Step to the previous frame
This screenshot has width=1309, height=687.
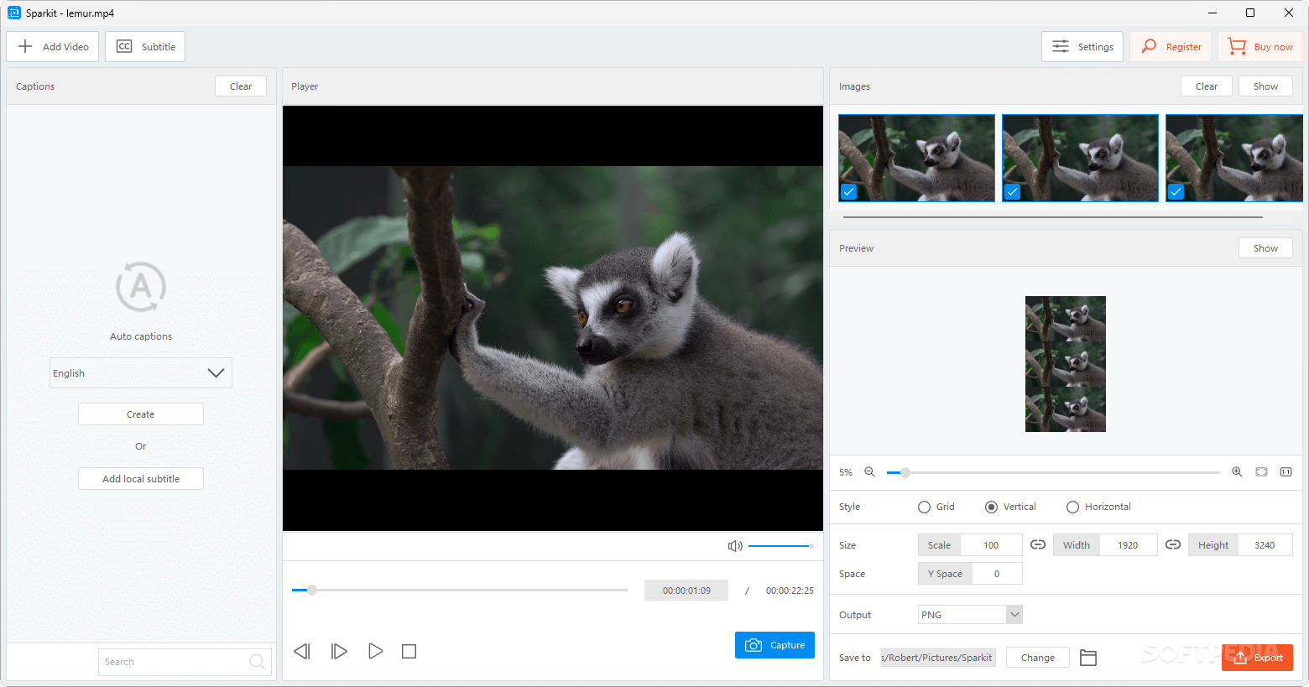(302, 651)
